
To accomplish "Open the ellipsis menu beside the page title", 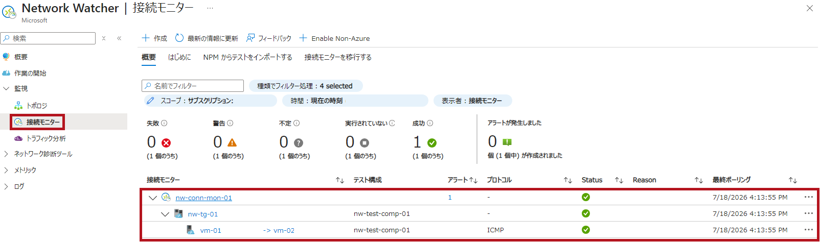I will coord(210,8).
